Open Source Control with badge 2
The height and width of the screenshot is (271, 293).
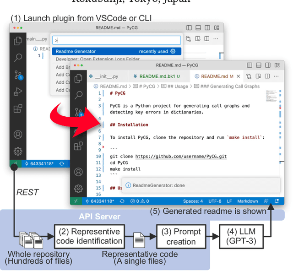click(79, 112)
